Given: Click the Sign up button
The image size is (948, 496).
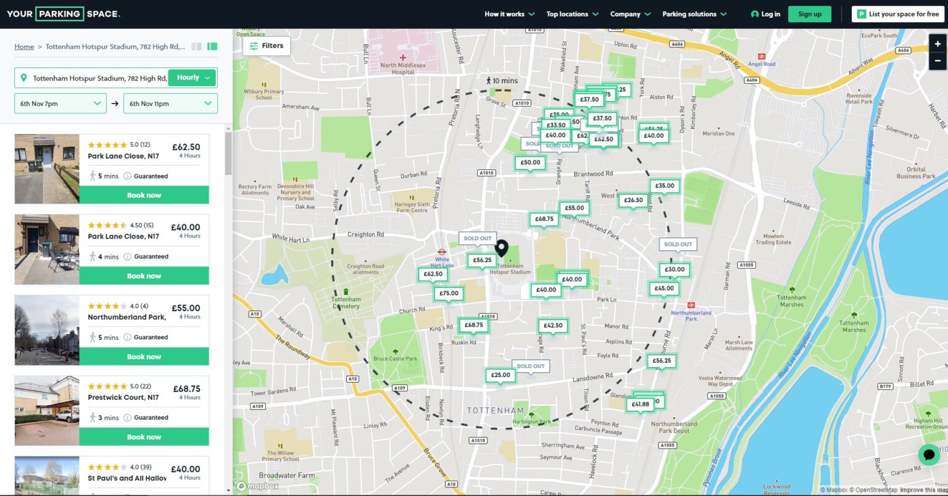Looking at the screenshot, I should pyautogui.click(x=809, y=14).
